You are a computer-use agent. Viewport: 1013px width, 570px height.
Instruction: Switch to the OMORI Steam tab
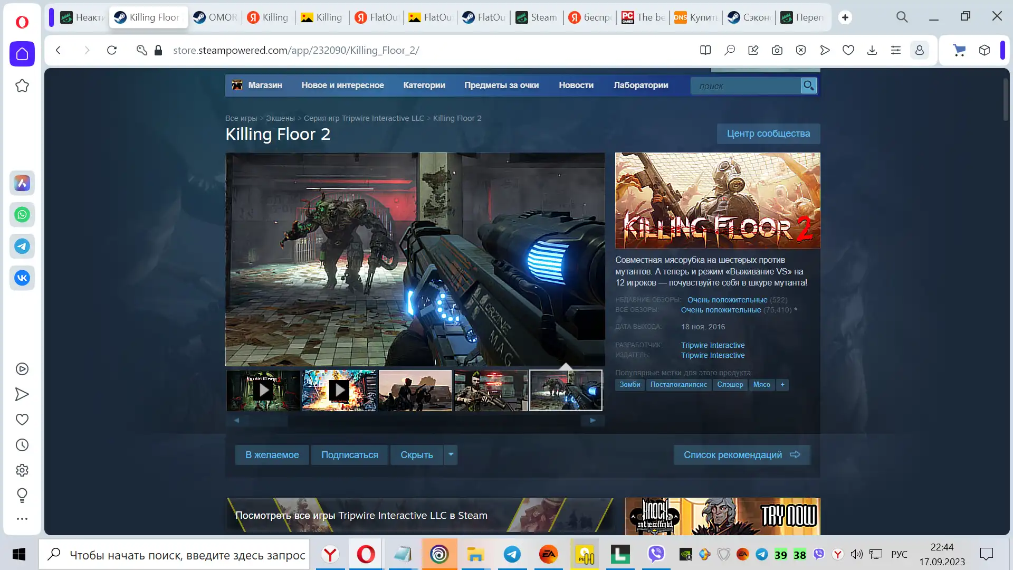[x=215, y=17]
